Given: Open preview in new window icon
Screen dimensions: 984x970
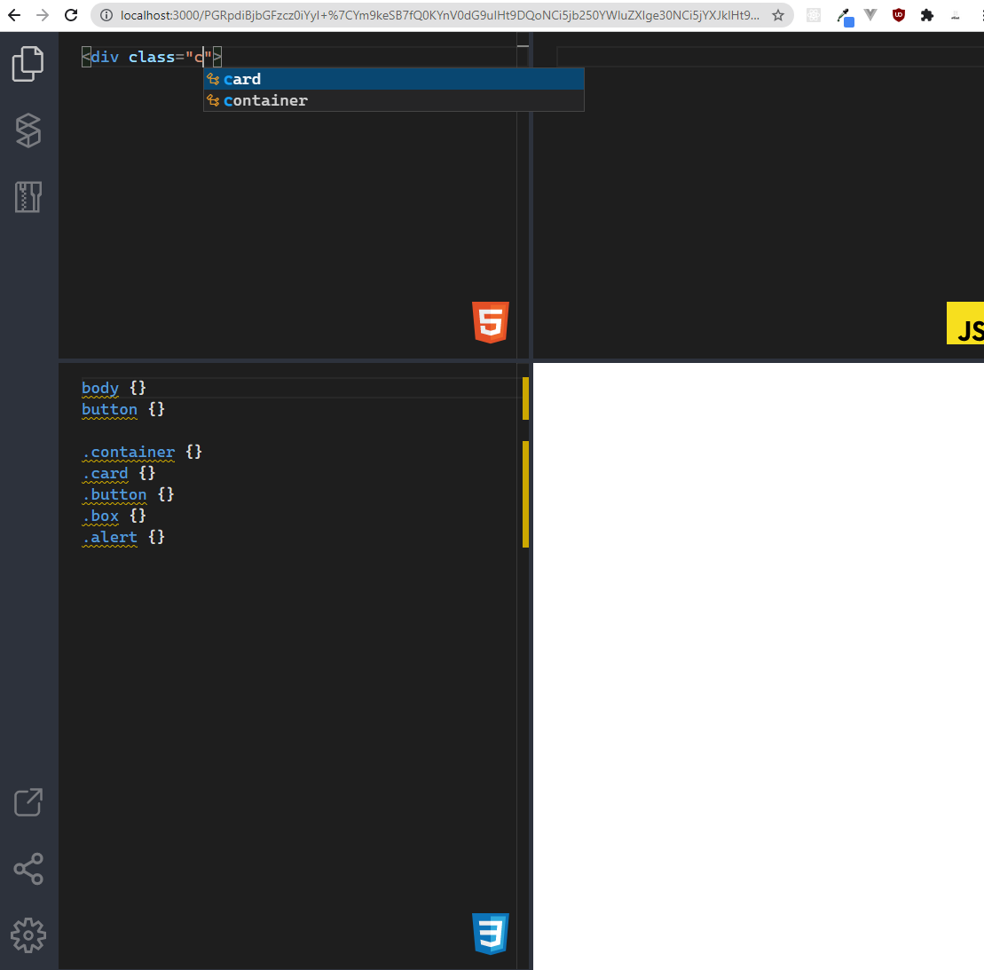Looking at the screenshot, I should pyautogui.click(x=28, y=801).
